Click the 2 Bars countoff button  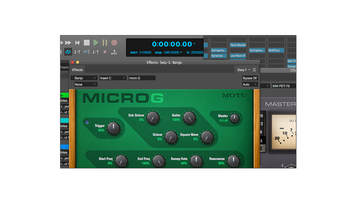(x=114, y=52)
